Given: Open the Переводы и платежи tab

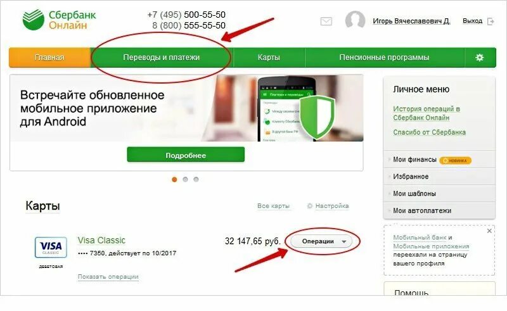Looking at the screenshot, I should 162,58.
